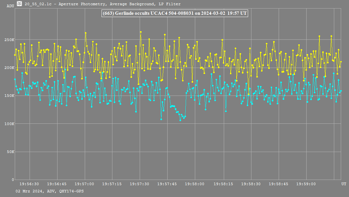
Task: Select the 250K label on the vertical axis
Action: pyautogui.click(x=9, y=40)
